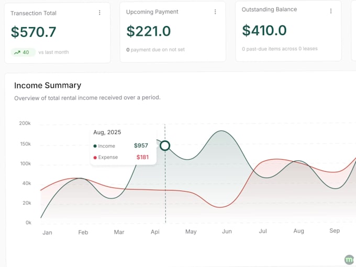Viewport: 356px width, 267px height.
Task: Click the 200k y-axis label
Action: (x=25, y=123)
